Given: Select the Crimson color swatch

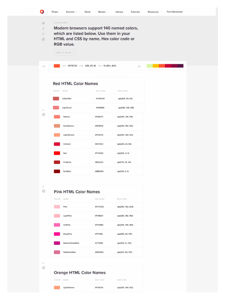Looking at the screenshot, I should (57, 144).
